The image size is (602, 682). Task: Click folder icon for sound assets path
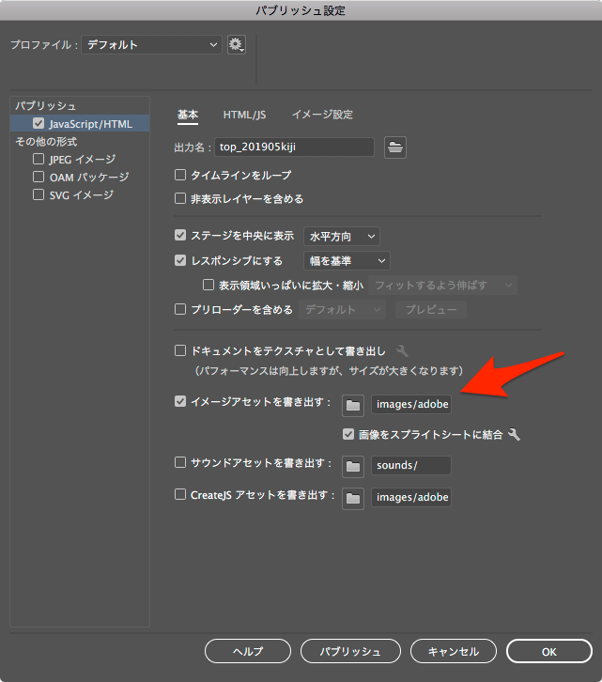tap(353, 466)
